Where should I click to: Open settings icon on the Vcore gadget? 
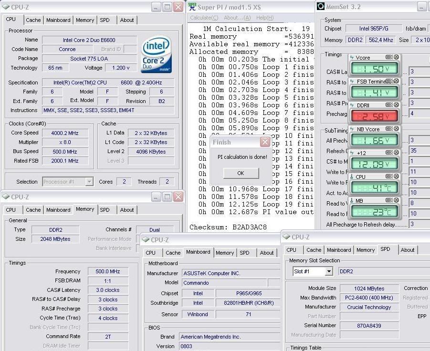point(389,57)
